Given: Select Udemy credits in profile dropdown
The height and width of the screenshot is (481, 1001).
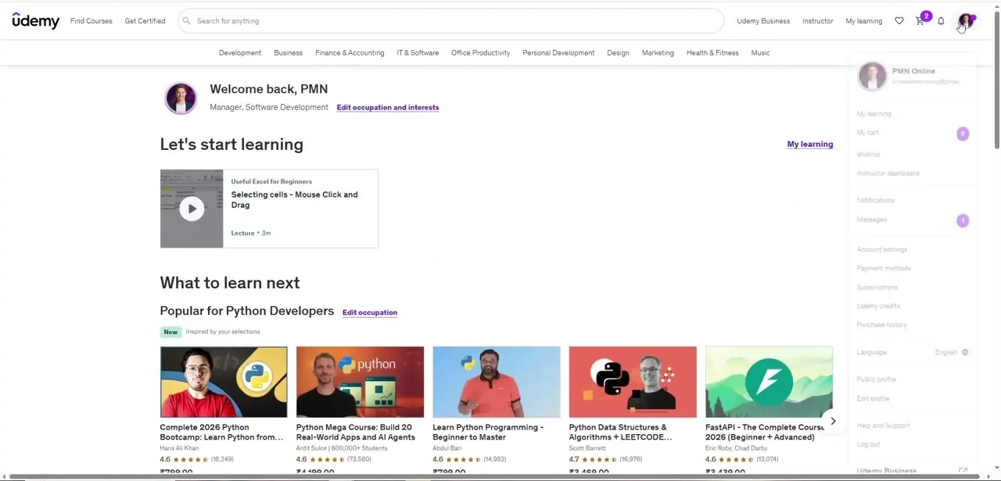Looking at the screenshot, I should tap(878, 306).
